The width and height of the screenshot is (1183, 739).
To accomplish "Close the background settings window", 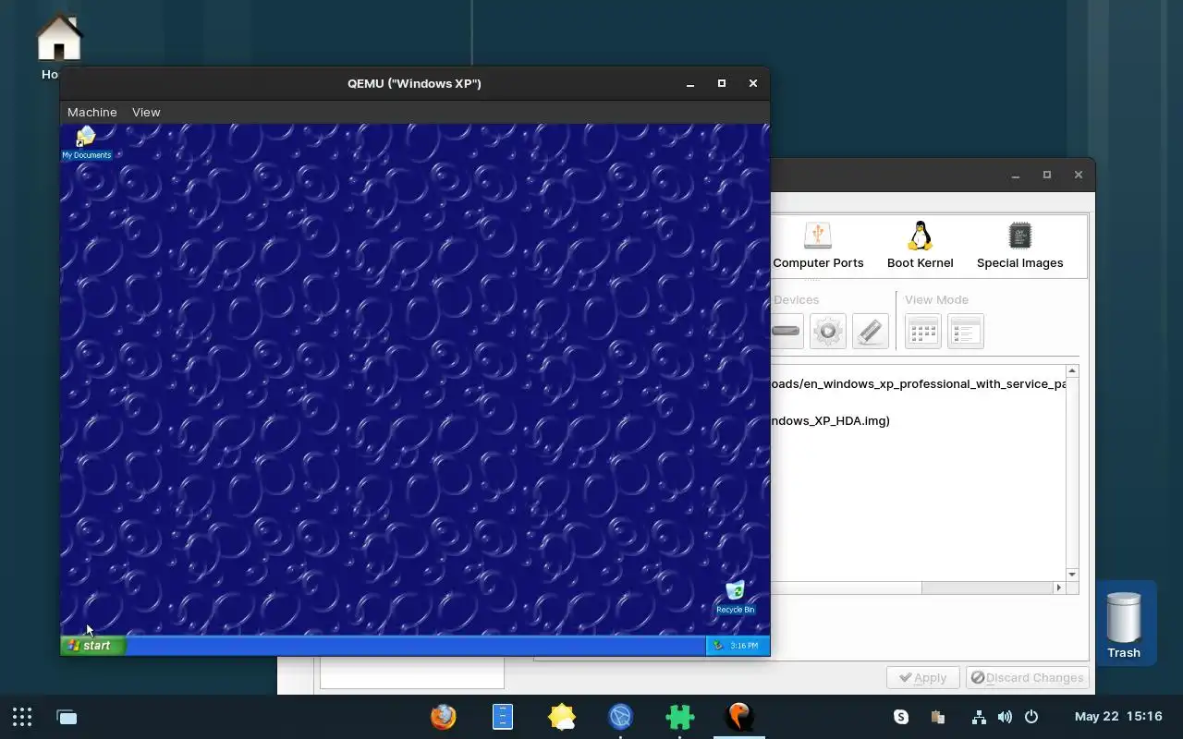I will [x=1079, y=175].
